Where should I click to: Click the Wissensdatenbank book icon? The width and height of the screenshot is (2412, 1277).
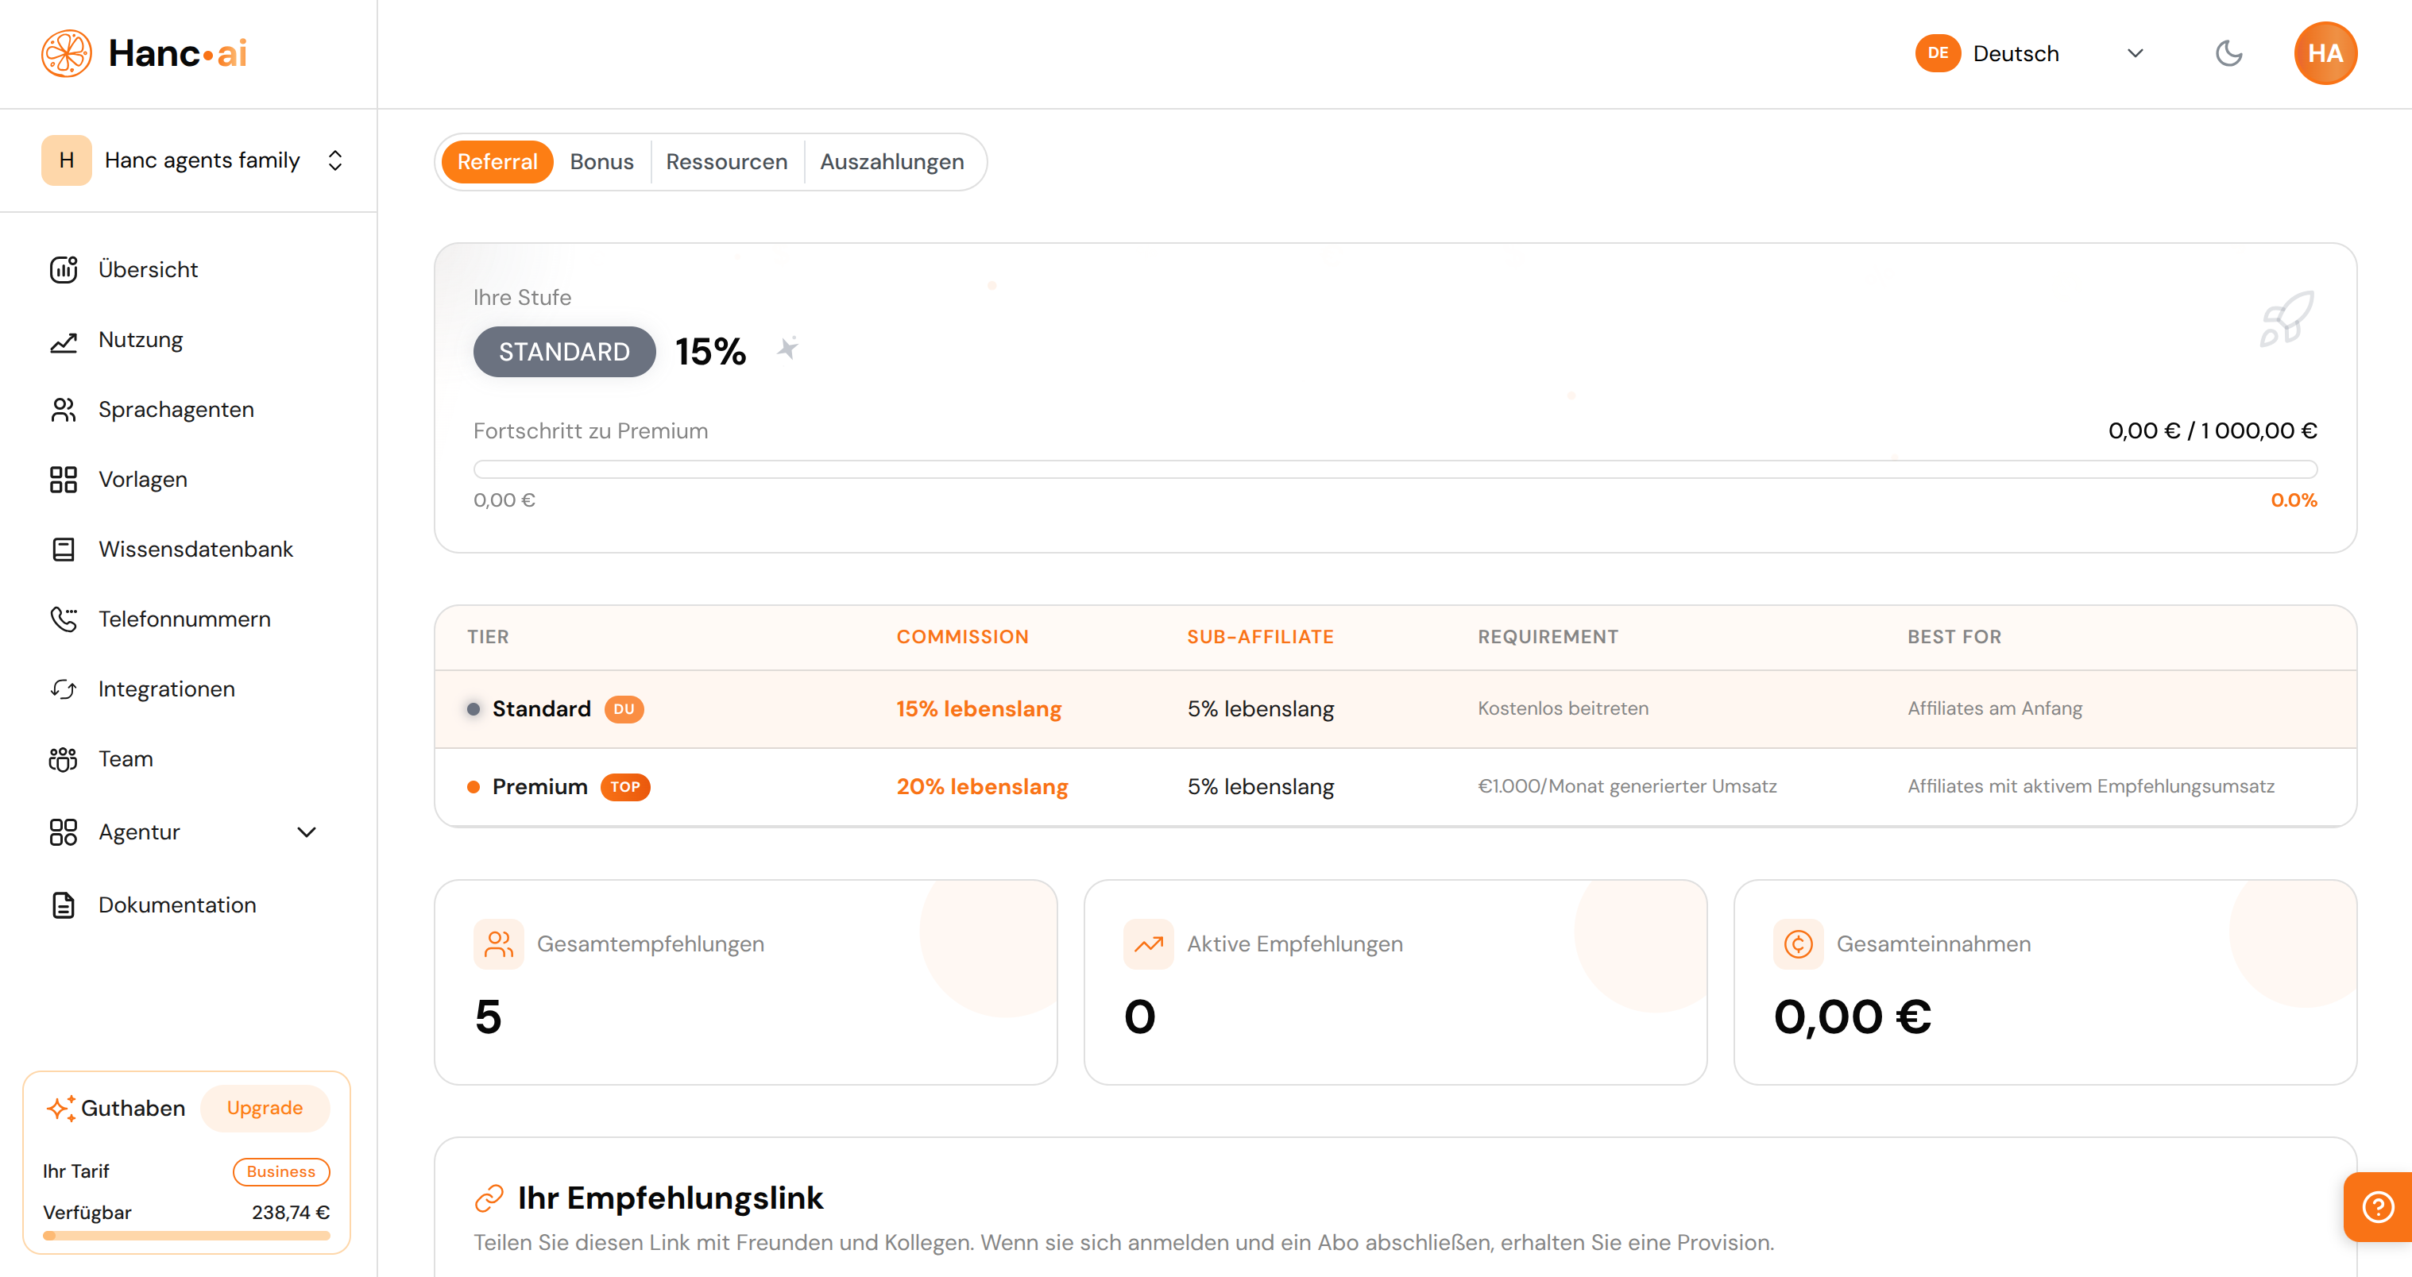(x=63, y=550)
